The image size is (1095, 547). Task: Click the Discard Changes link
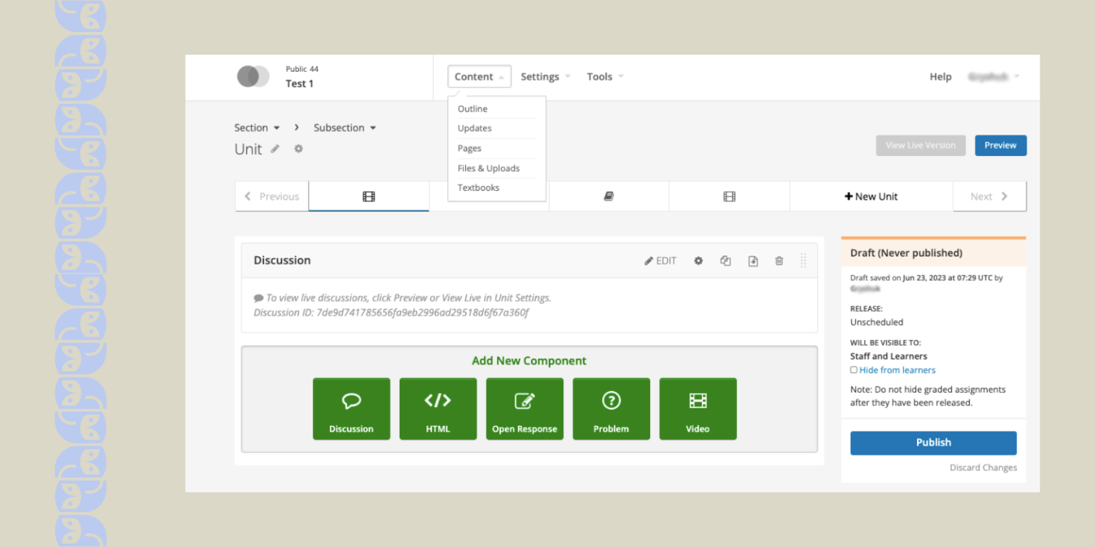point(983,468)
